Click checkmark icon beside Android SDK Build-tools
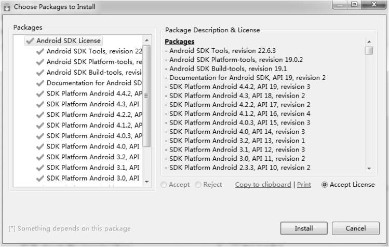This screenshot has height=247, width=389. (40, 72)
